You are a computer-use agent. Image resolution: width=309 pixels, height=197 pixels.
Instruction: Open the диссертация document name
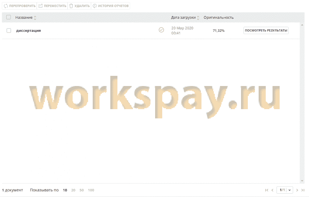click(28, 31)
